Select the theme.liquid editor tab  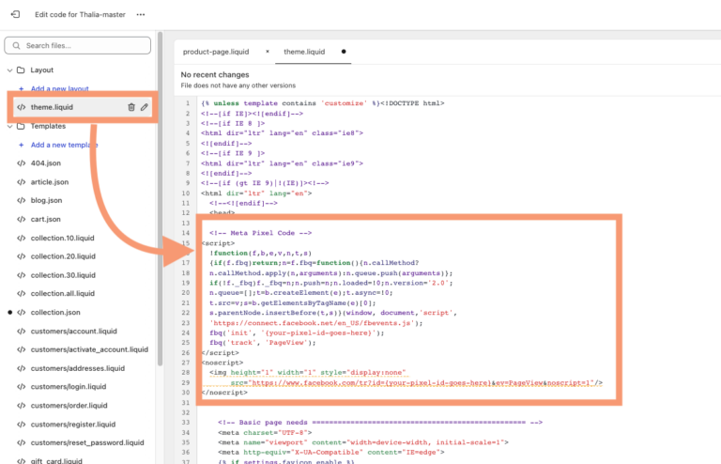tap(305, 52)
